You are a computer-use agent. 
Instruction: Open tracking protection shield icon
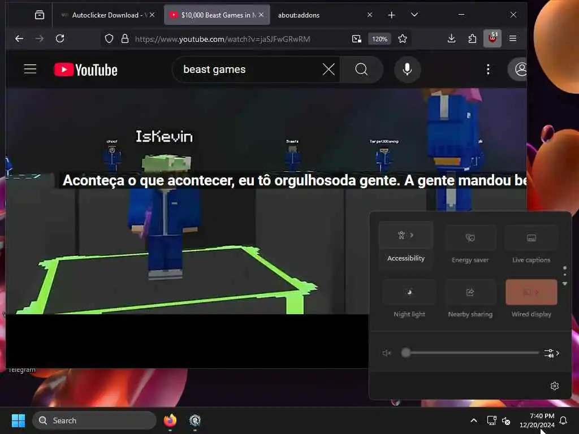[x=109, y=39]
